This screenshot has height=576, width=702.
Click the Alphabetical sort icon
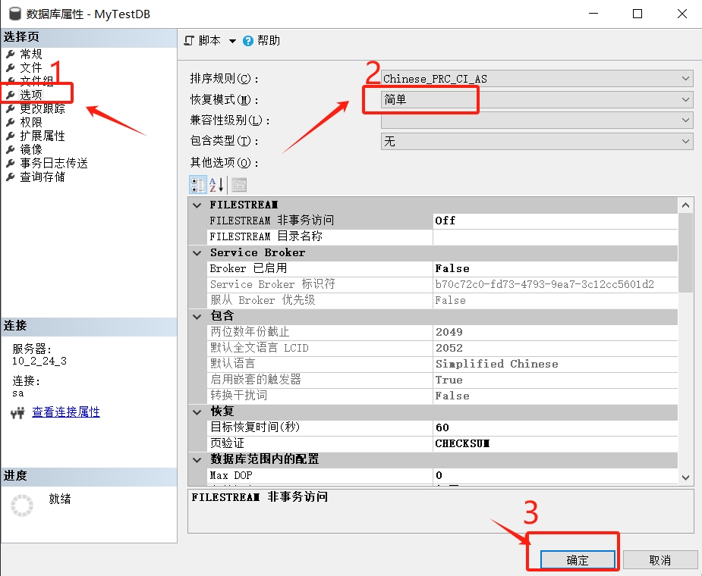217,184
